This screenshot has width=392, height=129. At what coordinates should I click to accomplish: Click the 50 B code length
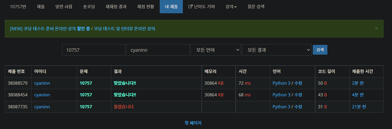click(x=322, y=83)
